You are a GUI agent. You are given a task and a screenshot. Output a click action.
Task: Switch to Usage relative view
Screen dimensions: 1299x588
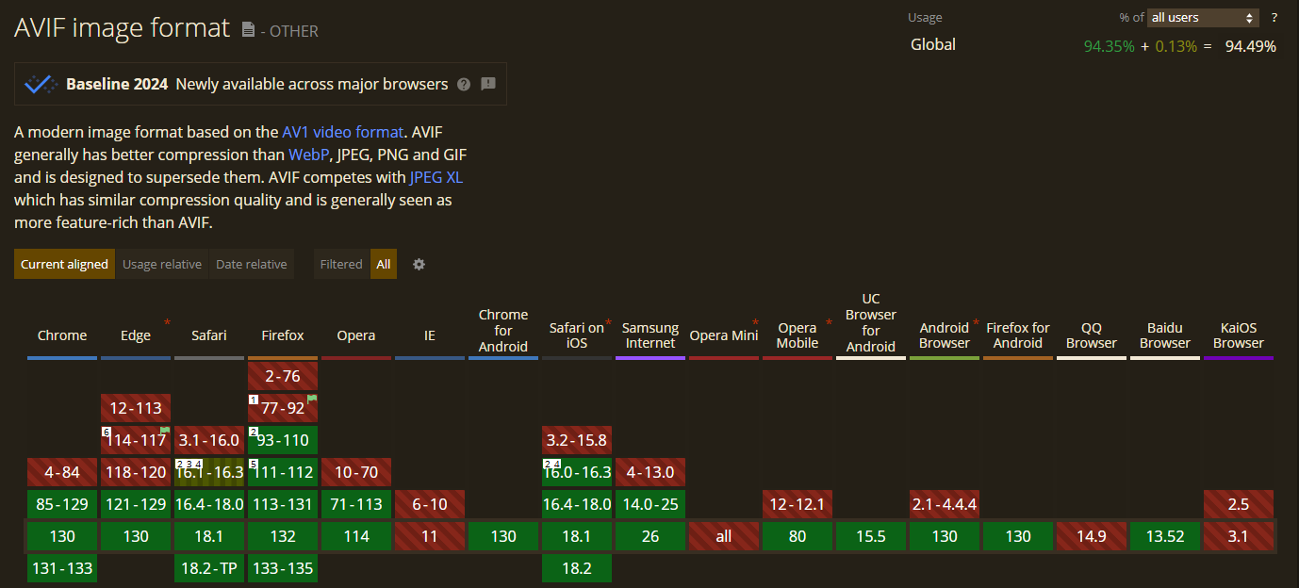pyautogui.click(x=162, y=264)
